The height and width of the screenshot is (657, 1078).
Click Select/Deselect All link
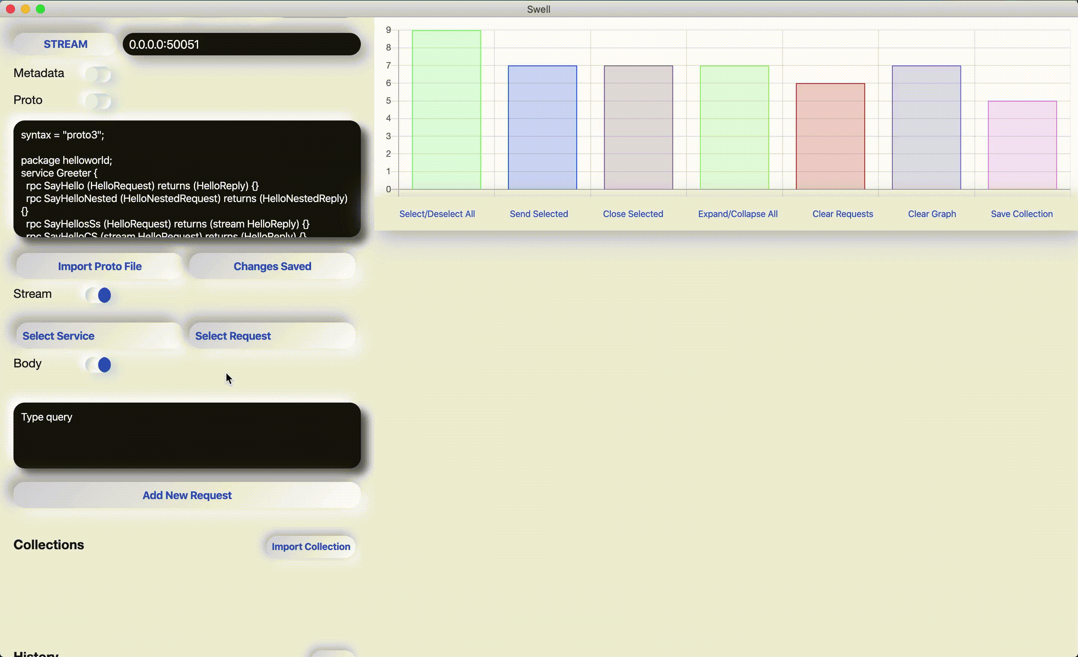click(436, 214)
